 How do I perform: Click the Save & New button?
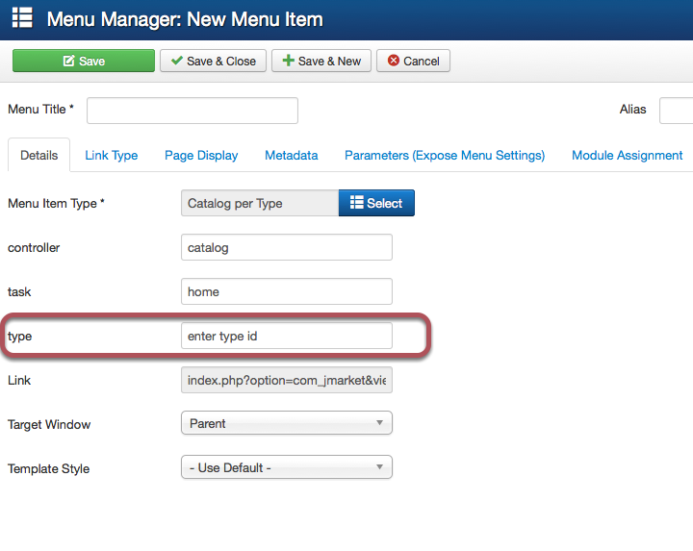(x=321, y=61)
